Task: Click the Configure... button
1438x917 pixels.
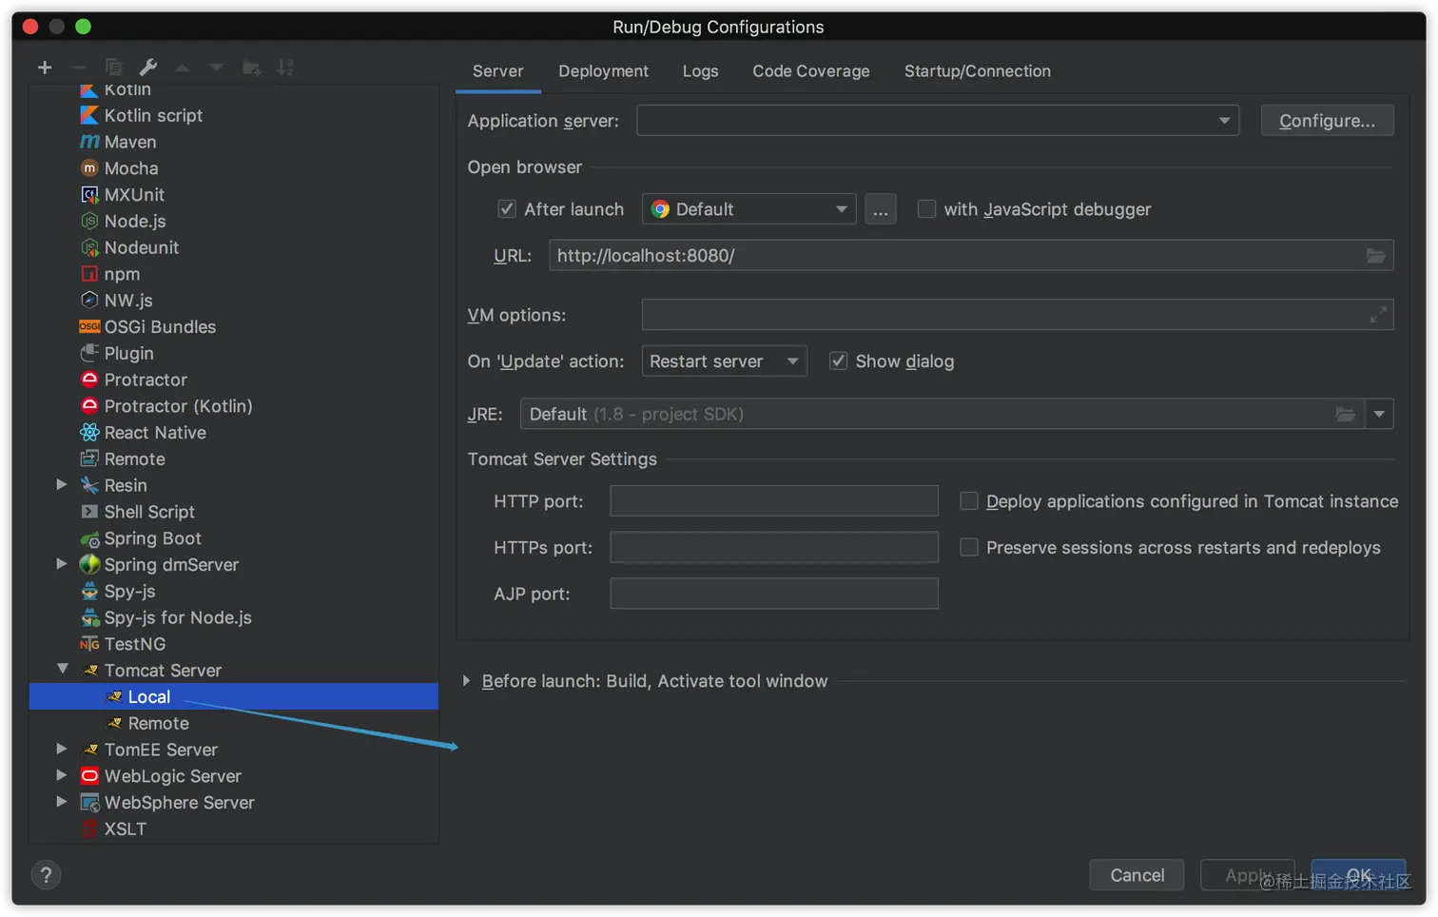Action: pos(1327,121)
